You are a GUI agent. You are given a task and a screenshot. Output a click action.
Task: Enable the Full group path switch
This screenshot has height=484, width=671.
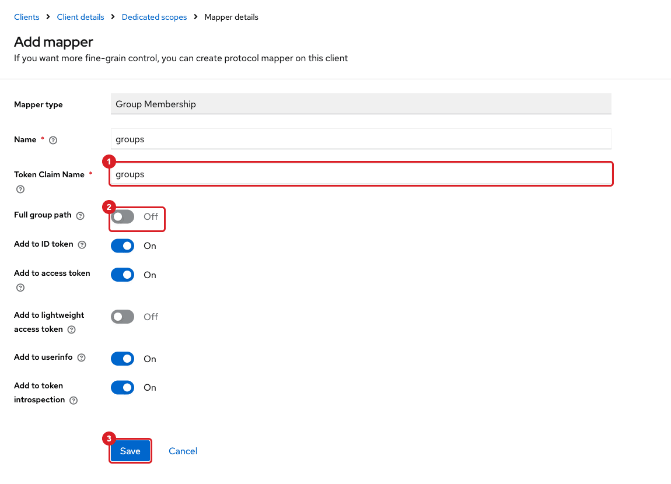tap(123, 217)
